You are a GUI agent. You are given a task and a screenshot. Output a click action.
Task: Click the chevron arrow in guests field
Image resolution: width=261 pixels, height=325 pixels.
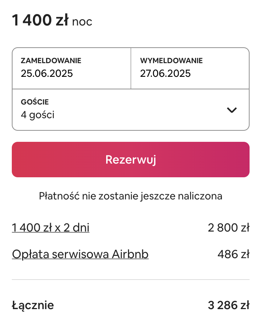[x=232, y=110]
